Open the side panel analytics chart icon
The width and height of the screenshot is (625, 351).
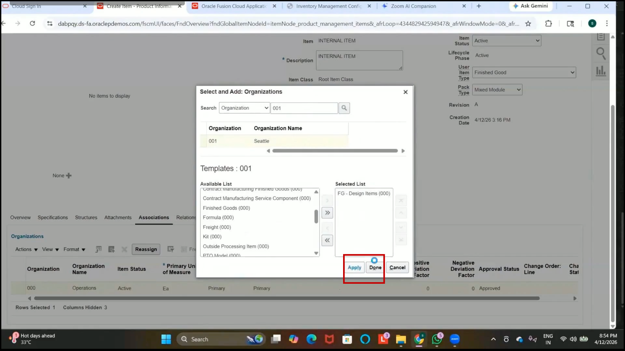point(601,71)
